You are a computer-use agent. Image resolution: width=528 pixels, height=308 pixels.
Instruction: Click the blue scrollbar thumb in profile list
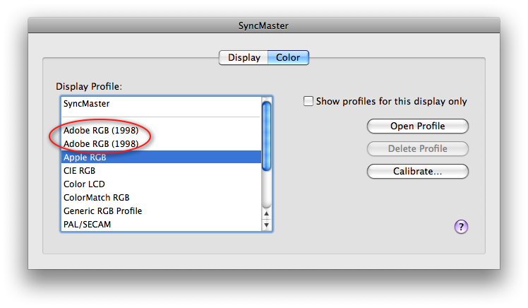266,136
